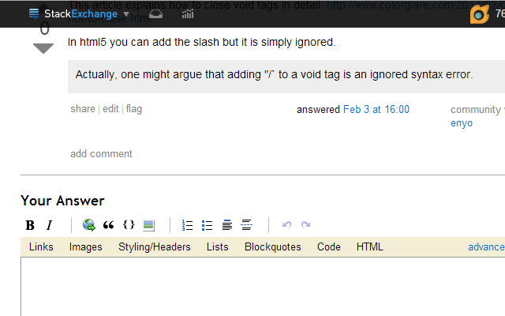This screenshot has height=316, width=505.
Task: Open the Lists help tab
Action: coord(218,246)
